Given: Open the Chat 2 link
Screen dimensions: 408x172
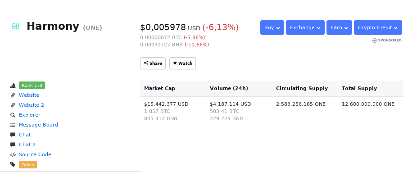Looking at the screenshot, I should [27, 145].
